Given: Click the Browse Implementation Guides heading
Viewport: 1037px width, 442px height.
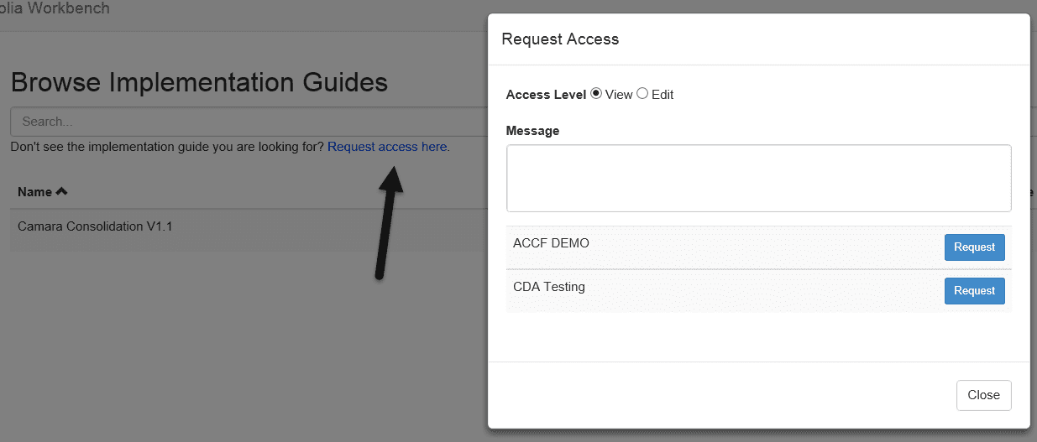Looking at the screenshot, I should [199, 82].
